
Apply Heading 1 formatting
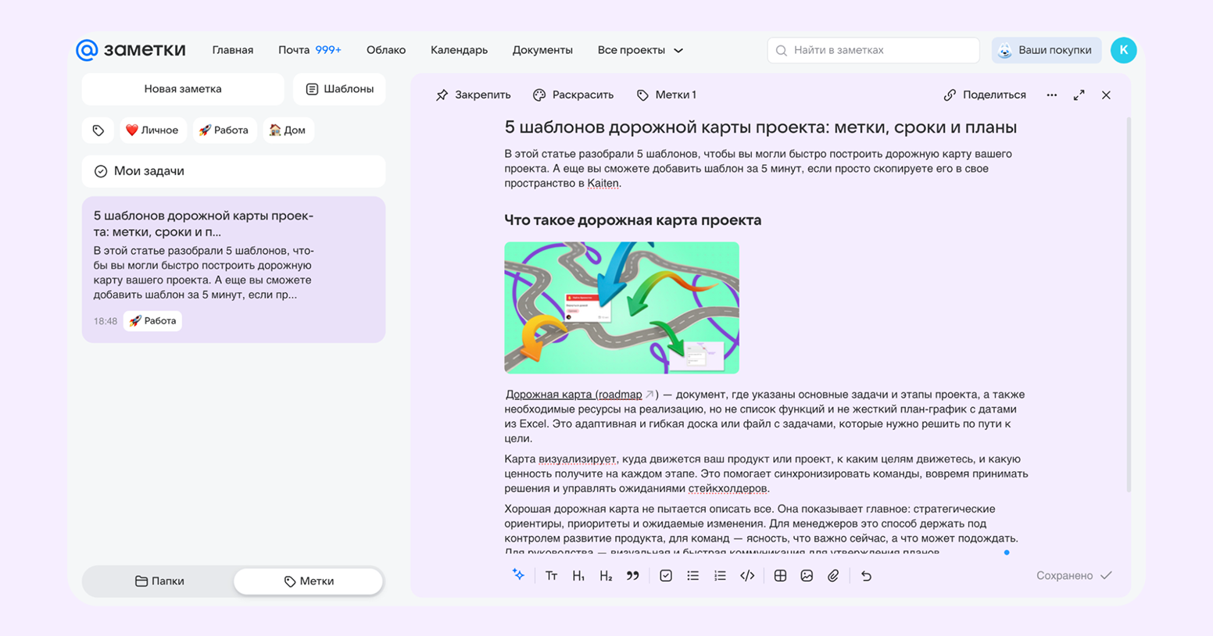(x=579, y=576)
